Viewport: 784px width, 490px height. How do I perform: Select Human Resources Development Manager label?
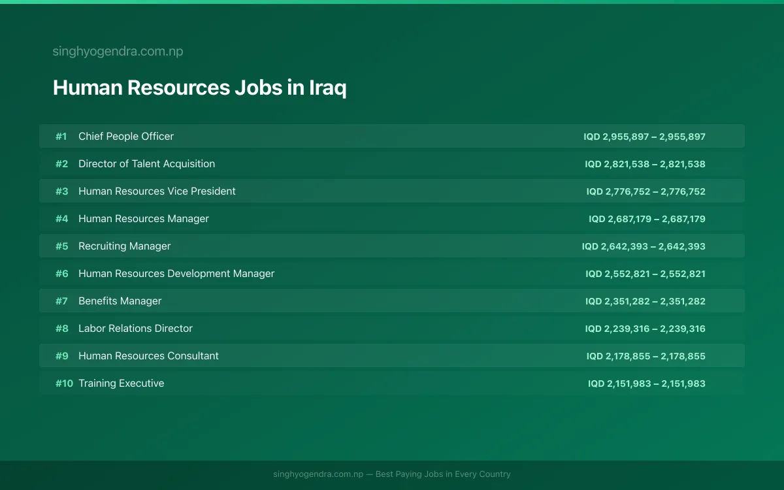pos(176,274)
